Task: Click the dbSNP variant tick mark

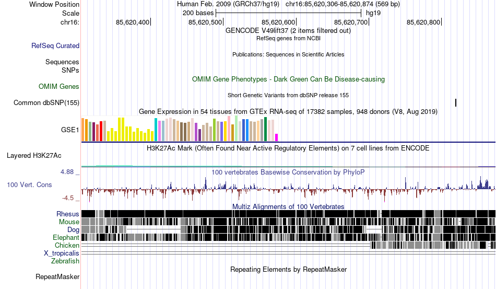Action: pyautogui.click(x=456, y=102)
